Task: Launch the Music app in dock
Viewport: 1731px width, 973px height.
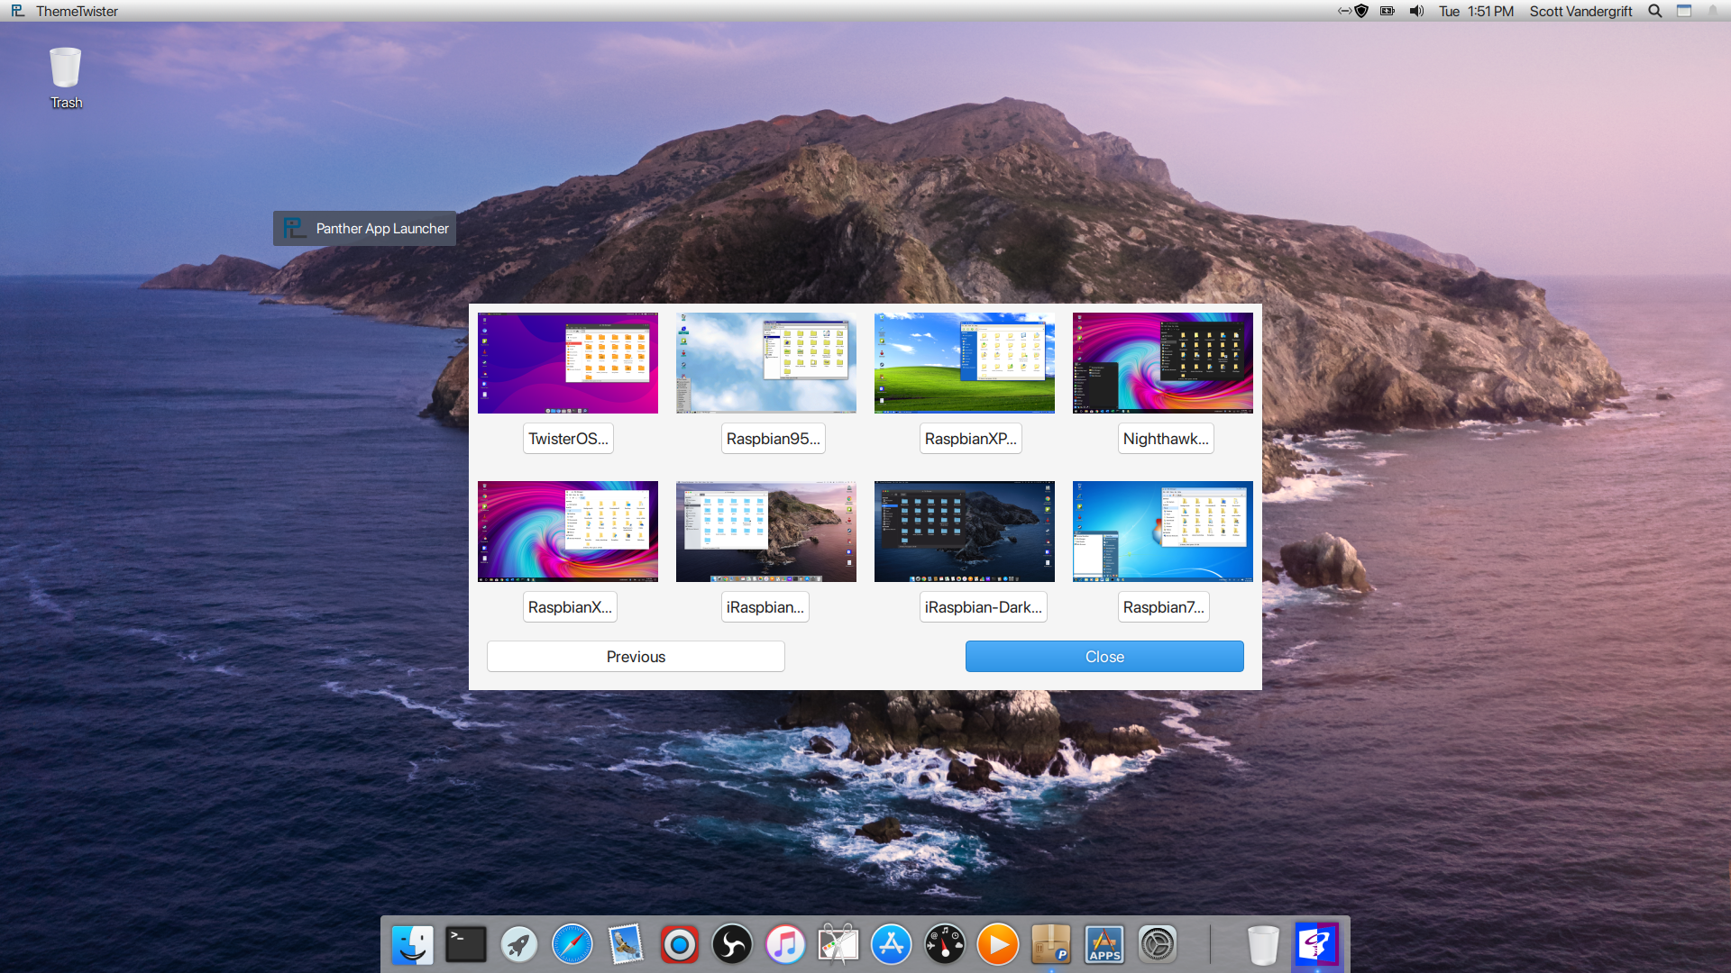Action: coord(785,945)
